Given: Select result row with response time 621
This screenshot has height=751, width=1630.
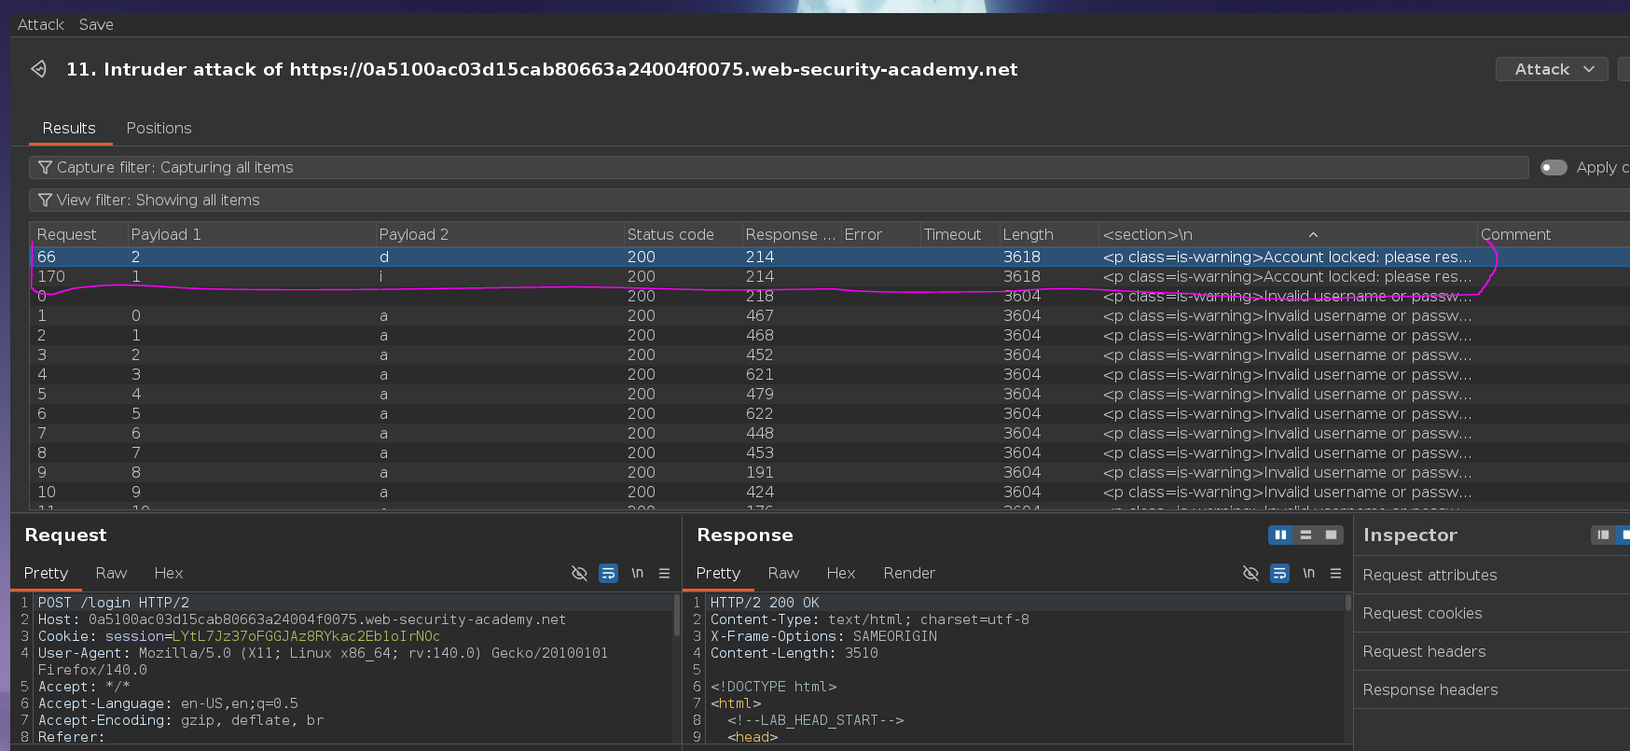Looking at the screenshot, I should pyautogui.click(x=830, y=374).
